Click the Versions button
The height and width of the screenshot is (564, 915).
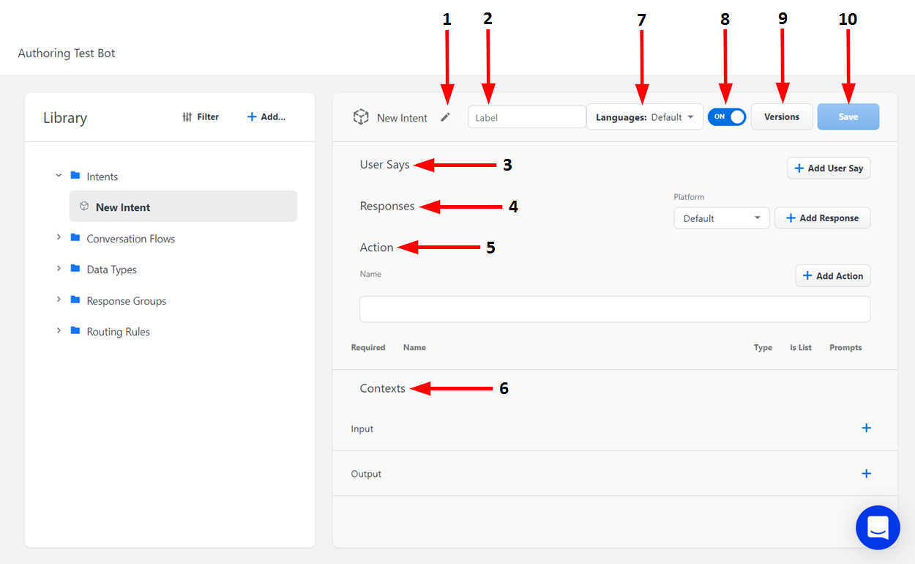(781, 117)
